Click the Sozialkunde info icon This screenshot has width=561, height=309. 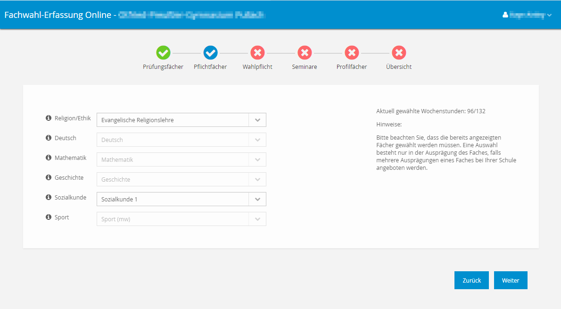[x=49, y=197]
